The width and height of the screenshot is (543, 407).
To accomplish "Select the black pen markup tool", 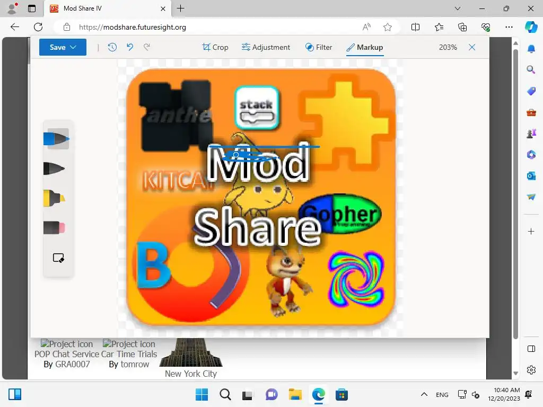I will tap(55, 169).
